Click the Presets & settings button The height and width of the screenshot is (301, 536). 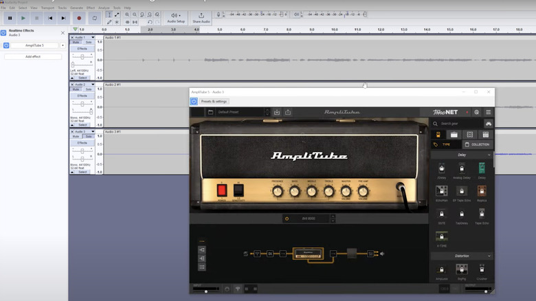[x=214, y=101]
